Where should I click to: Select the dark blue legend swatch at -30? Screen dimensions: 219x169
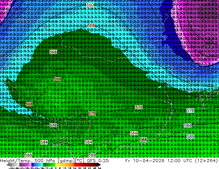tap(32, 165)
